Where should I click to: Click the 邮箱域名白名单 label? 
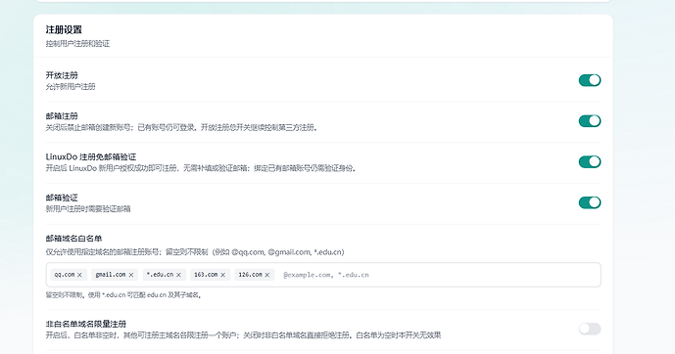(73, 239)
